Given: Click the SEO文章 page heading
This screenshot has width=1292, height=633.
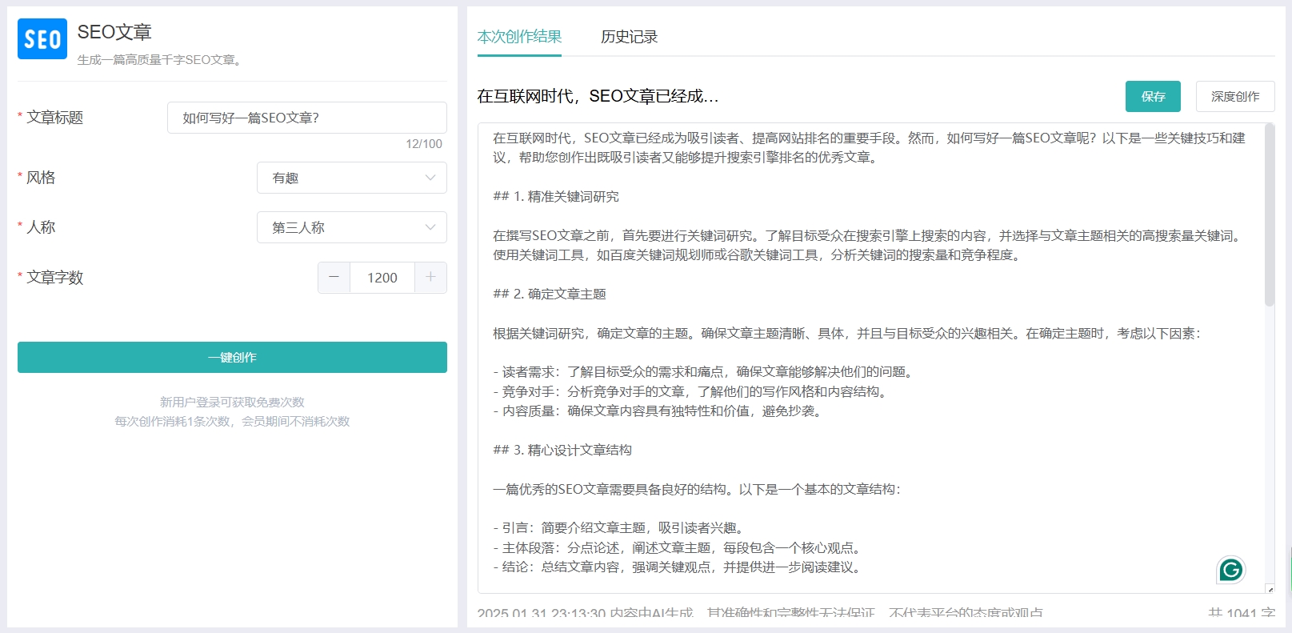Looking at the screenshot, I should tap(114, 32).
